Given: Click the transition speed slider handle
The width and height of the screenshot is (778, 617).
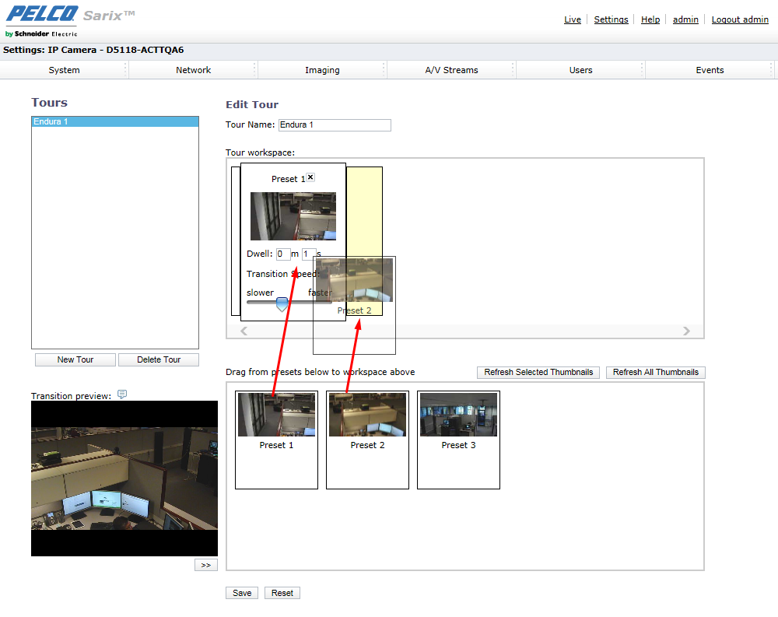Looking at the screenshot, I should pos(282,304).
